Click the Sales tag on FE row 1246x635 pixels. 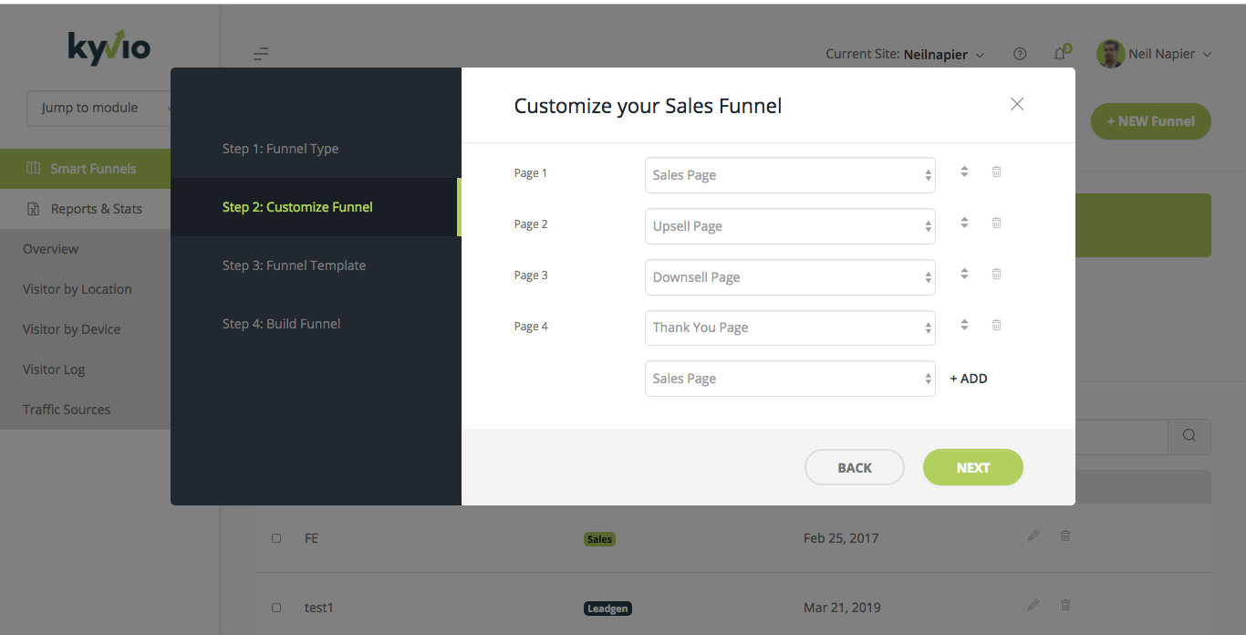pyautogui.click(x=599, y=539)
